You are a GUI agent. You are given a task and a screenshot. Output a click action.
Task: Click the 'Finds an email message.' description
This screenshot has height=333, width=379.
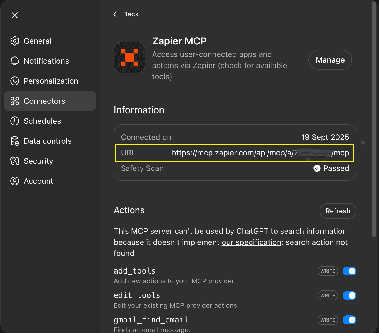point(152,330)
